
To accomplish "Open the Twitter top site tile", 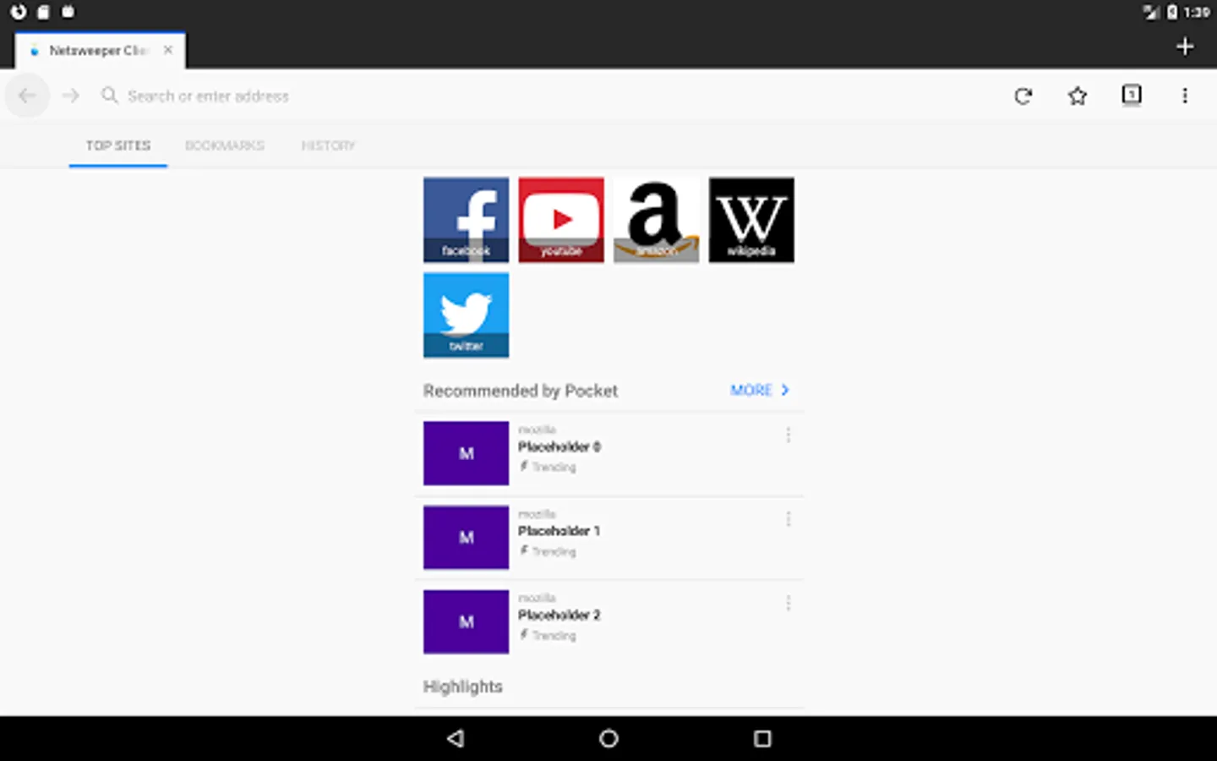I will 466,315.
